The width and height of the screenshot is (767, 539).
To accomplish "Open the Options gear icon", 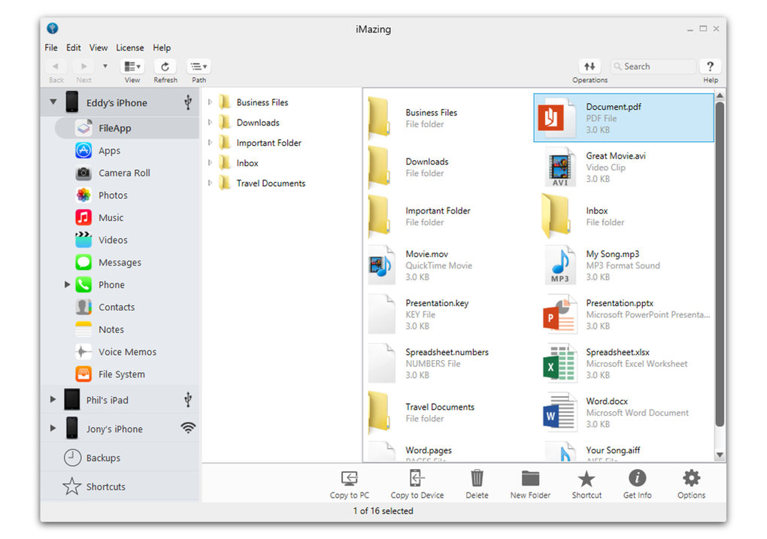I will 691,478.
